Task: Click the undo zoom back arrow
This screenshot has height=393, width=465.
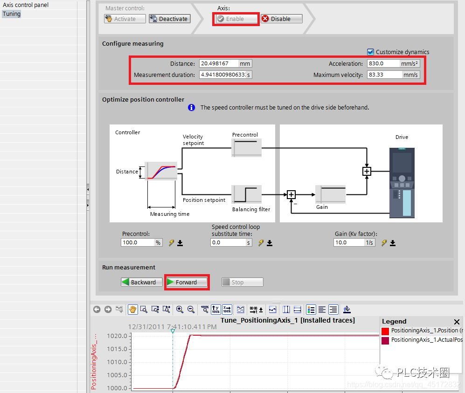Action: 97,310
